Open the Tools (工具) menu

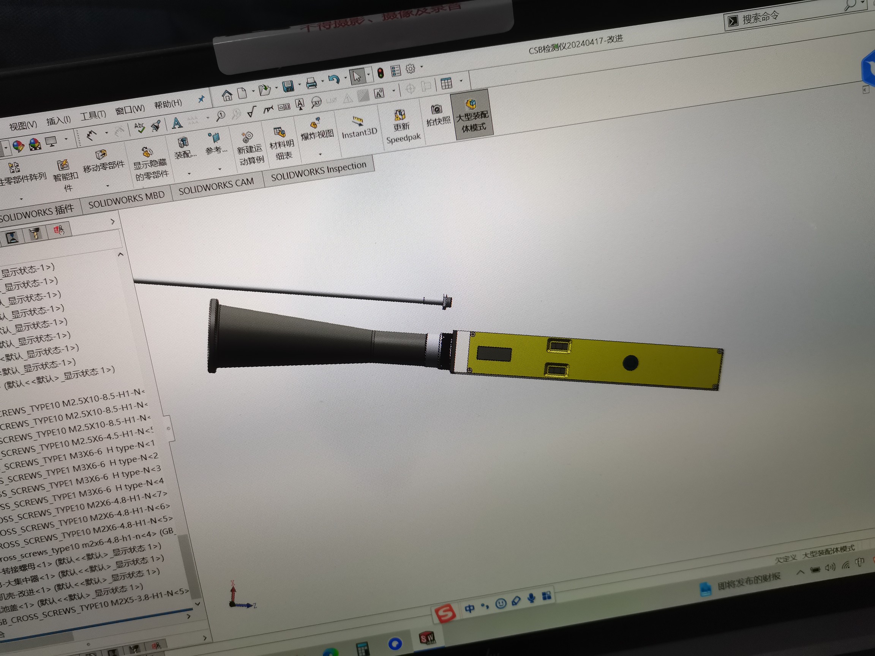pyautogui.click(x=93, y=115)
